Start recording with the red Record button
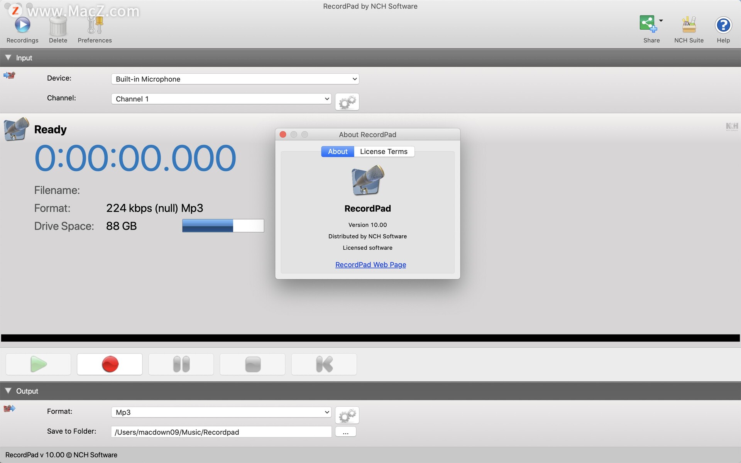The width and height of the screenshot is (741, 463). coord(110,364)
